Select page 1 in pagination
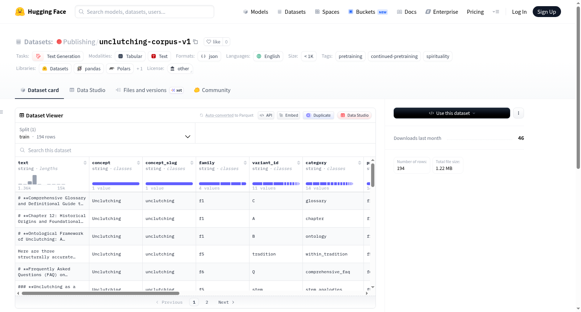The width and height of the screenshot is (581, 312). (194, 302)
